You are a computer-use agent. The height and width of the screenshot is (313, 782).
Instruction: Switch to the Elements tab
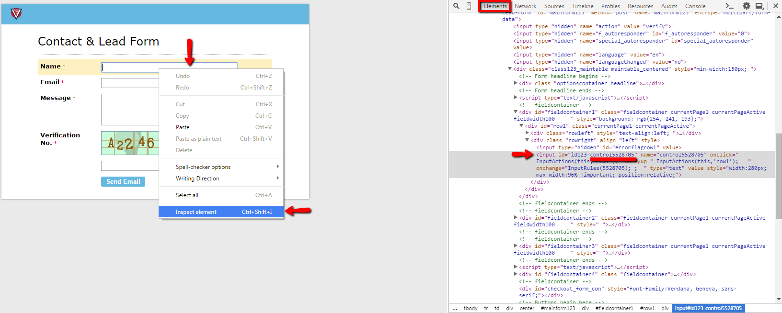[x=495, y=6]
